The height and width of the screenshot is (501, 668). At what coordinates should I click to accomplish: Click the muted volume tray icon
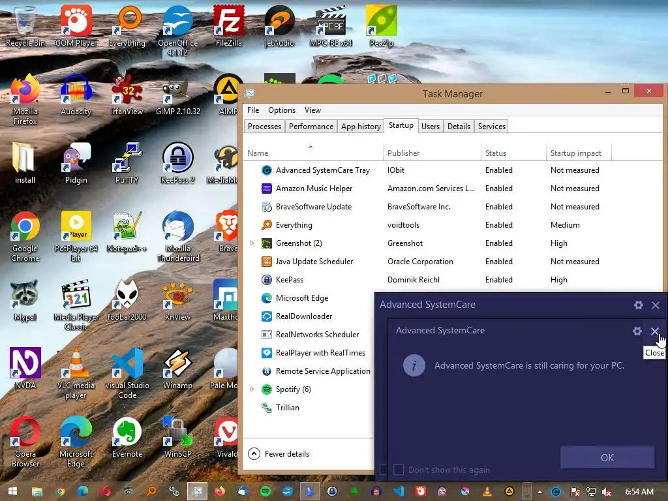606,492
